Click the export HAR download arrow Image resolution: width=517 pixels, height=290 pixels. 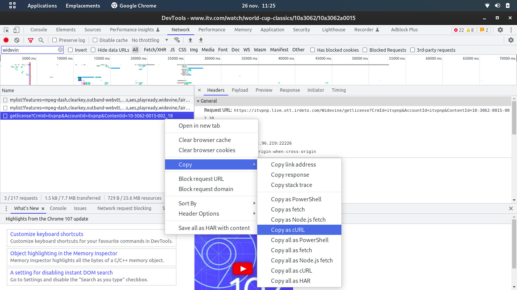tap(201, 40)
